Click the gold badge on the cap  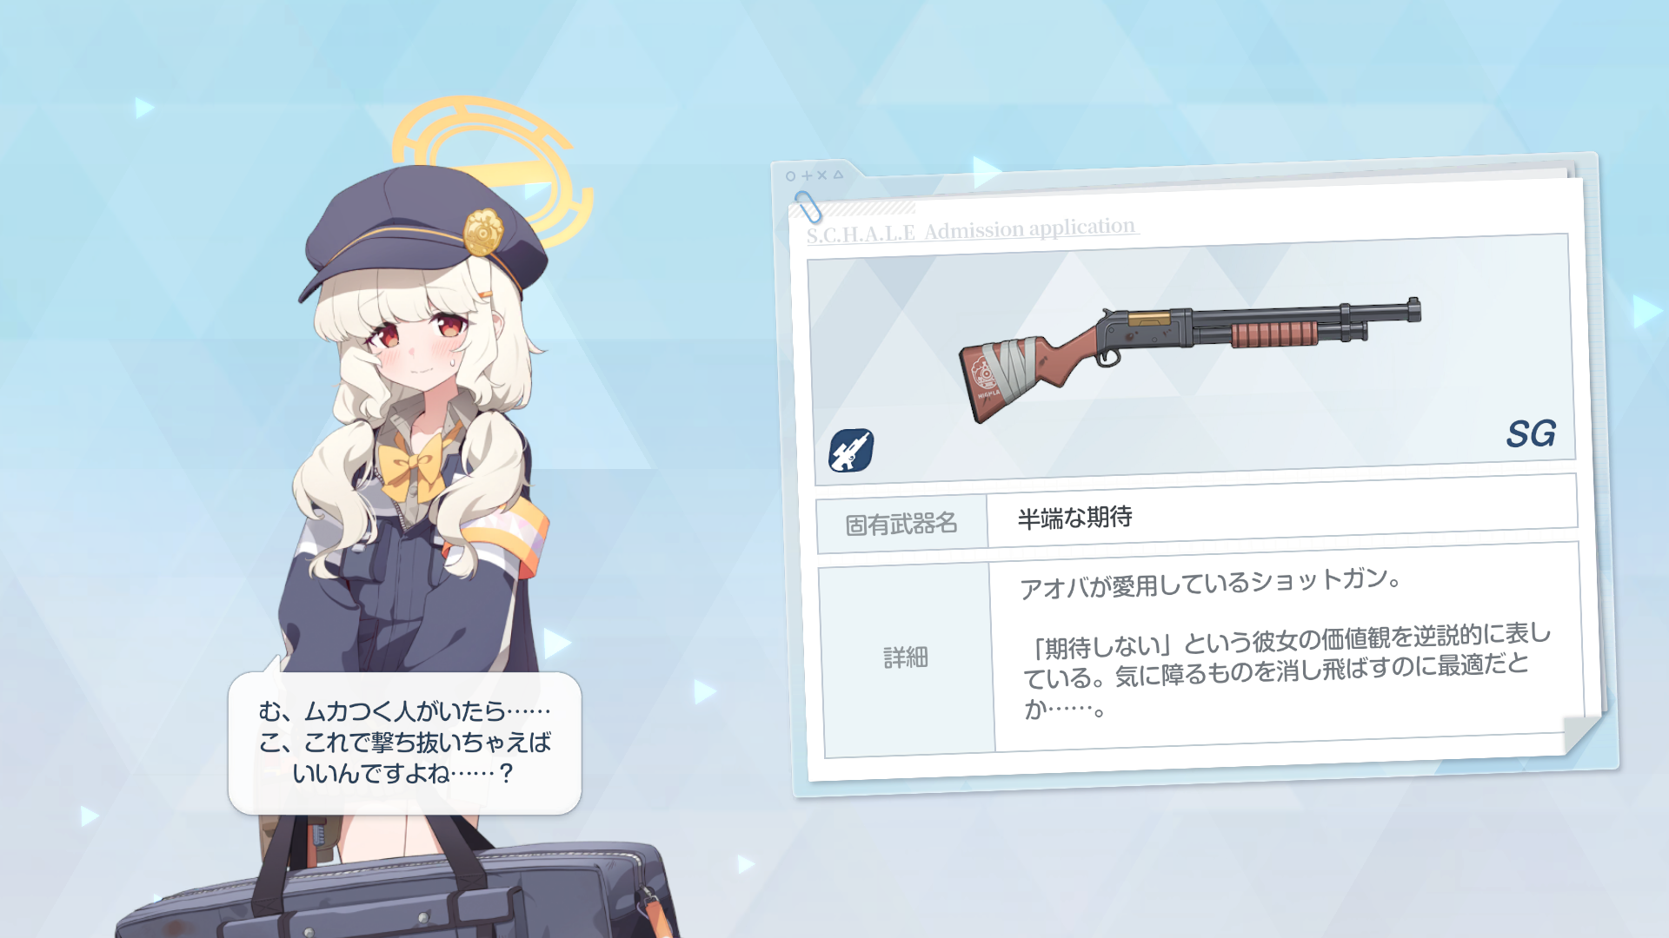[x=483, y=232]
